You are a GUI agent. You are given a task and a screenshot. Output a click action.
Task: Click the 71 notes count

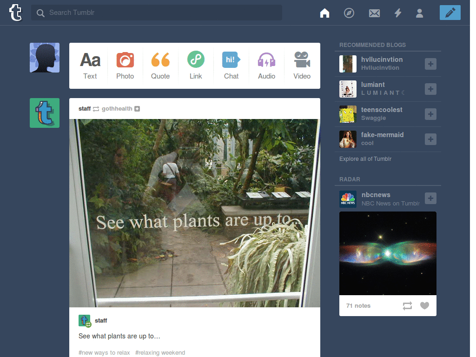[358, 306]
